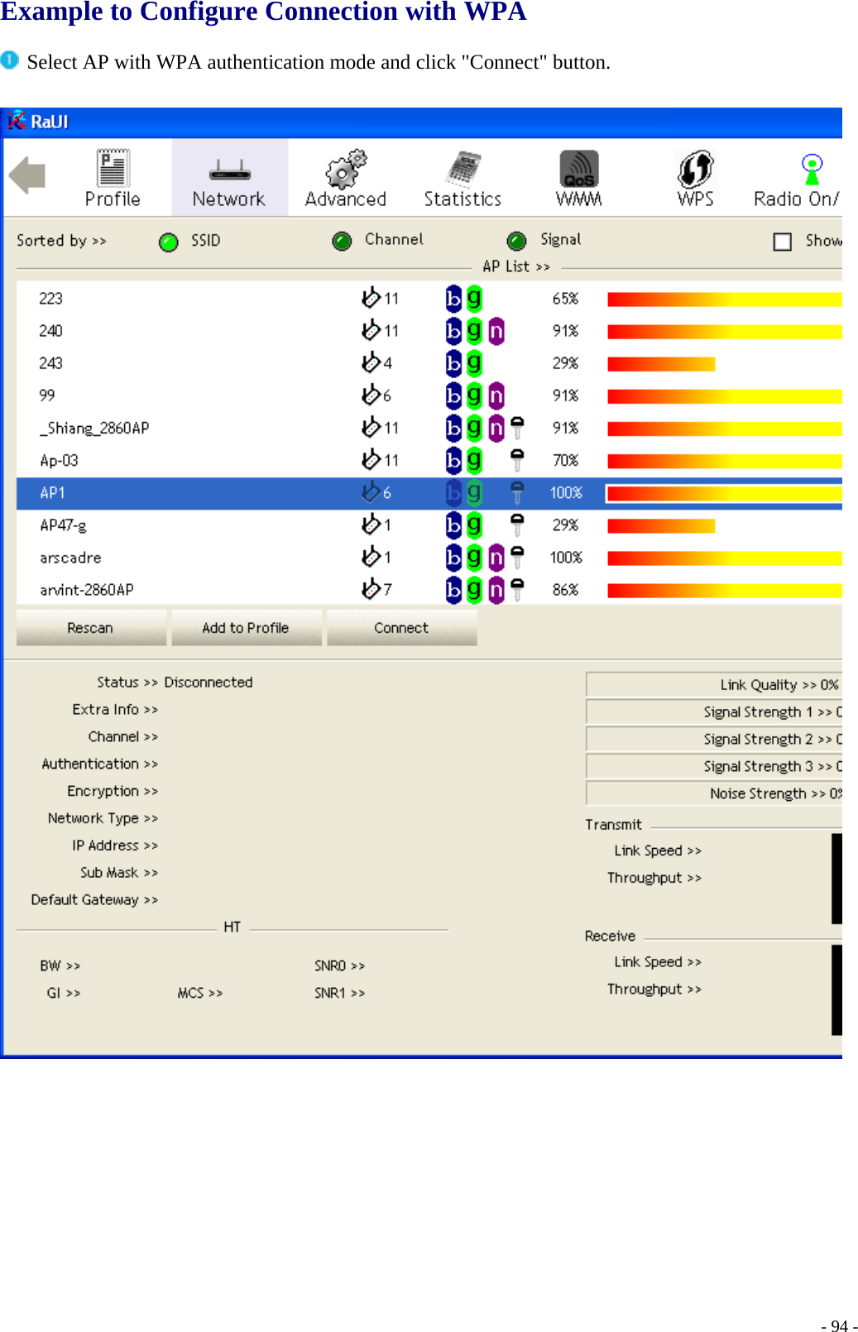Click the 86% signal value
The height and width of the screenshot is (1332, 858).
(x=566, y=590)
